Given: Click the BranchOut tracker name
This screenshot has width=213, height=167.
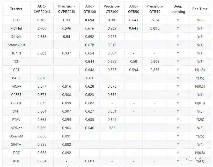Looking at the screenshot, I should point(16,45).
